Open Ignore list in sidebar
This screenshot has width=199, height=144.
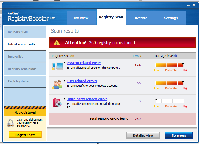click(x=25, y=57)
